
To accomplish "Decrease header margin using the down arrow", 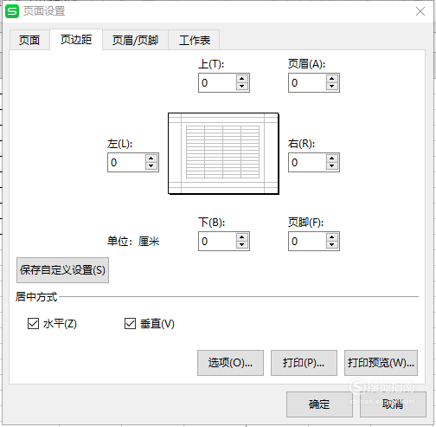I will (331, 87).
